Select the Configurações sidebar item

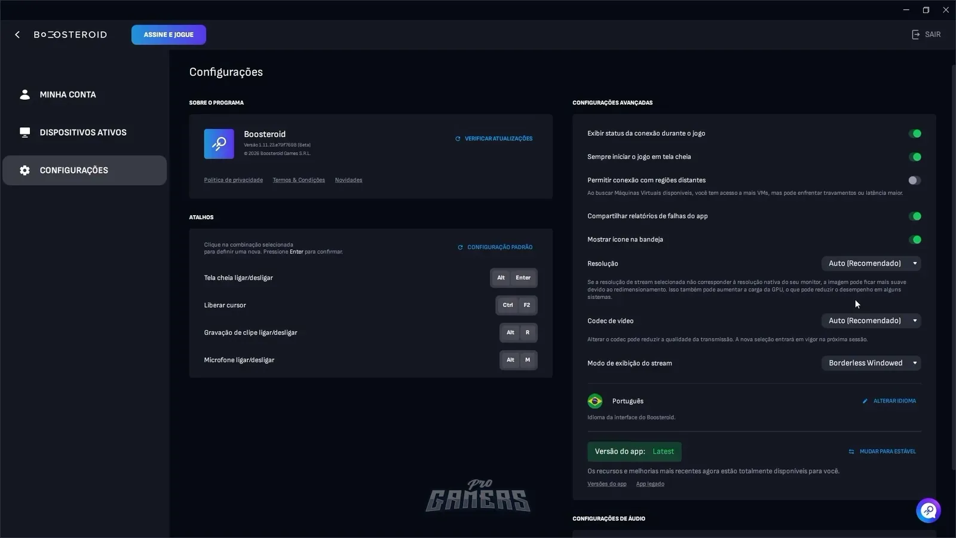[x=84, y=170]
